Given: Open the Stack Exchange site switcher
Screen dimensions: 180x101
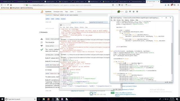Looking at the screenshot, I should (137, 12).
